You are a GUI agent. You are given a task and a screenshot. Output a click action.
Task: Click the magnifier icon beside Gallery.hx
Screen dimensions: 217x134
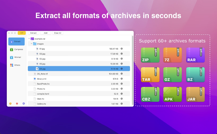click(x=122, y=104)
